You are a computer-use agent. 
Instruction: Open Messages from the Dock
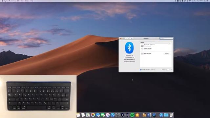(x=98, y=115)
